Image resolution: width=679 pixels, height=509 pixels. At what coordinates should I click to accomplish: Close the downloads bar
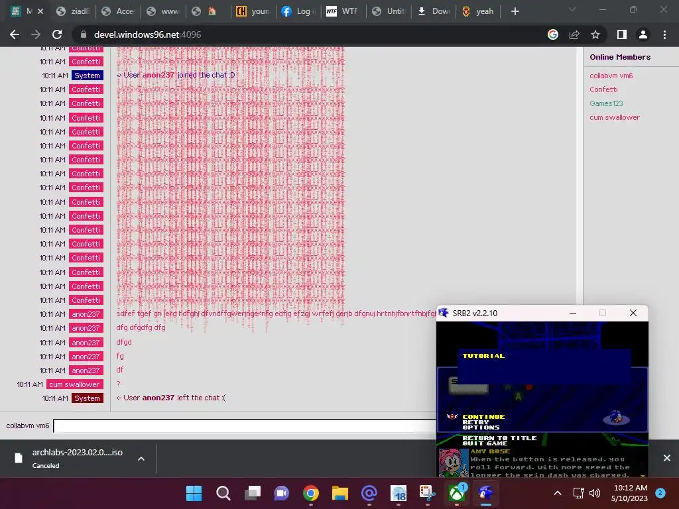pos(667,458)
